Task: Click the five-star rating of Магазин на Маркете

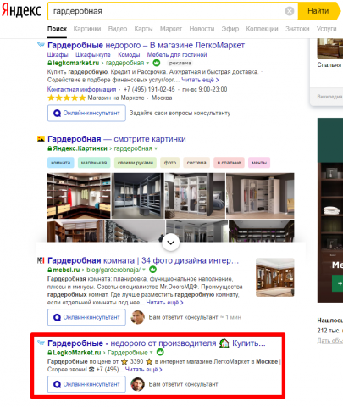Action: (66, 98)
